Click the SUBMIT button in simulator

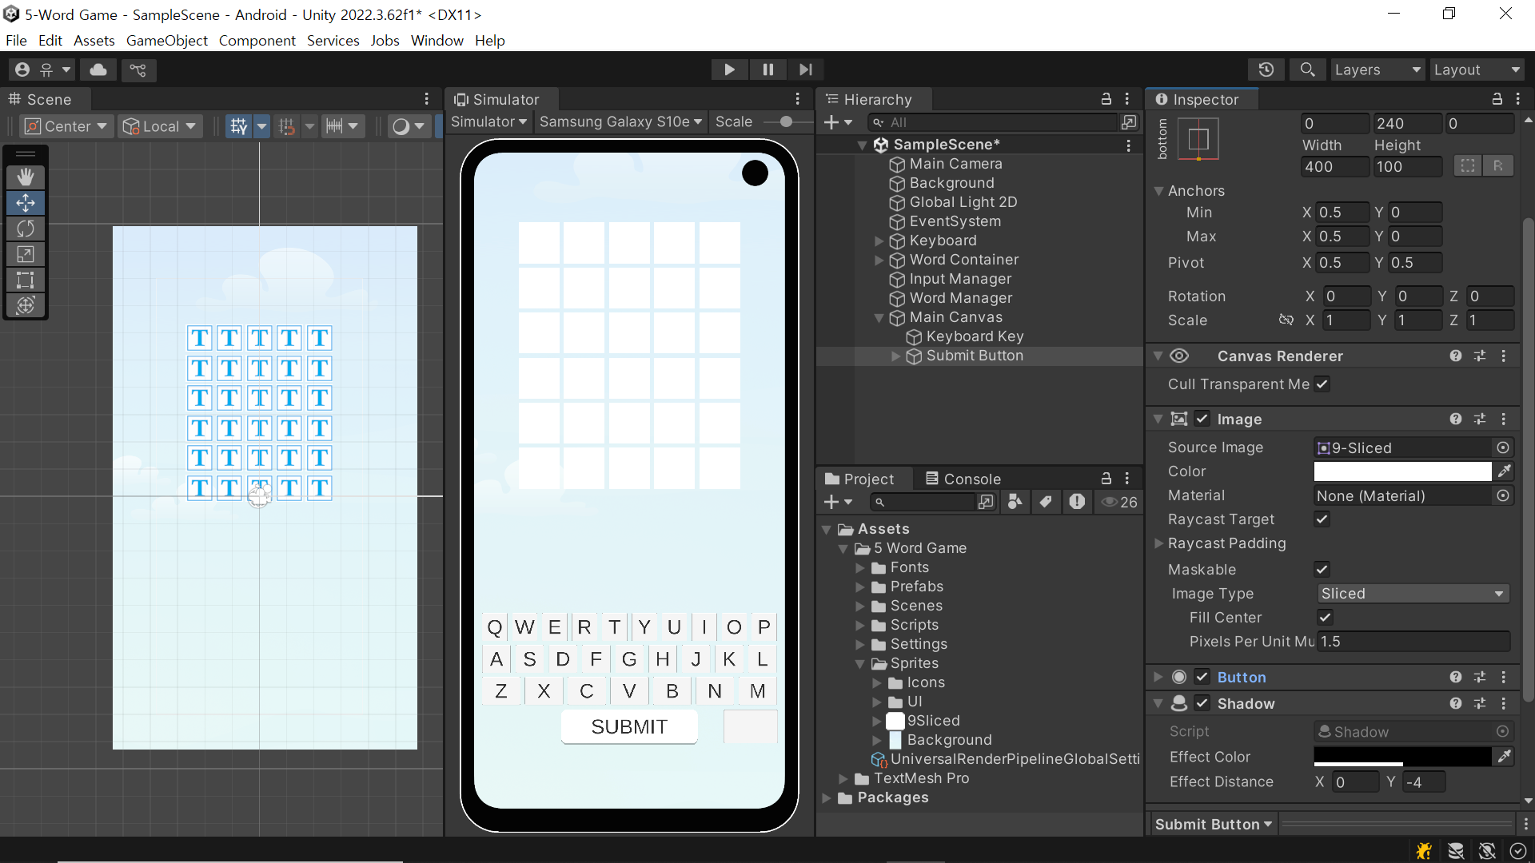point(629,726)
